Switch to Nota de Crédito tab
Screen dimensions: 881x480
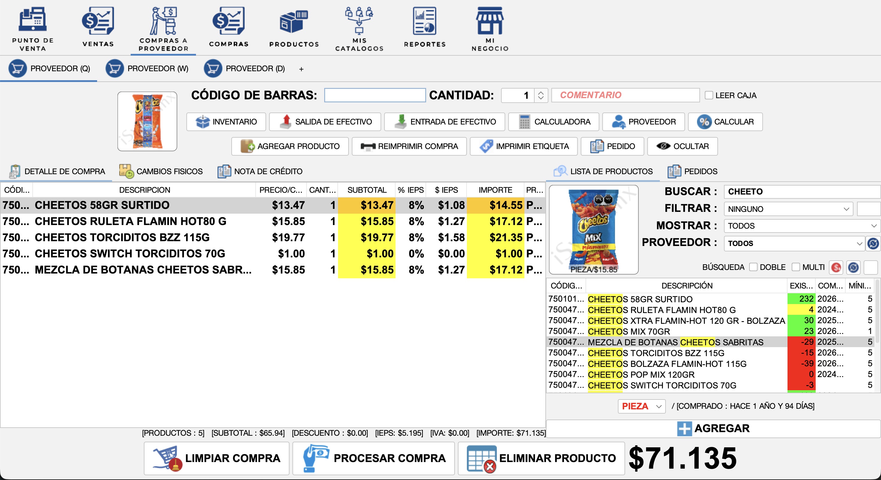(260, 171)
